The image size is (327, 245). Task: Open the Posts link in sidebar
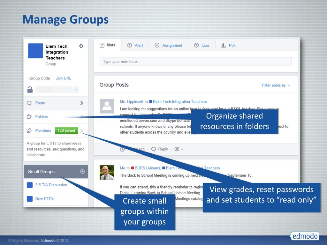(x=40, y=103)
